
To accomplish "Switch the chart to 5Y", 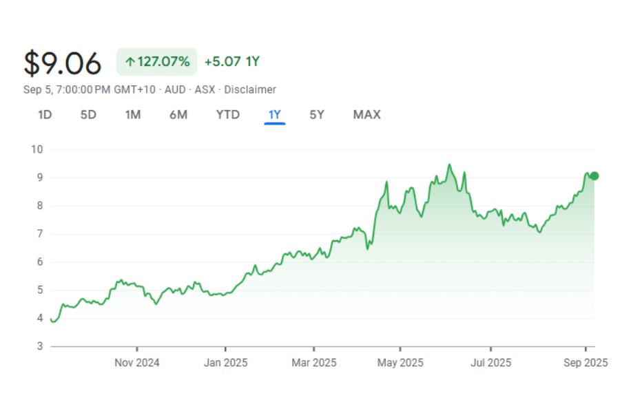I will pyautogui.click(x=317, y=115).
